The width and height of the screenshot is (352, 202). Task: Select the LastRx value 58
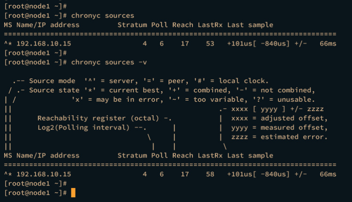[x=210, y=174]
